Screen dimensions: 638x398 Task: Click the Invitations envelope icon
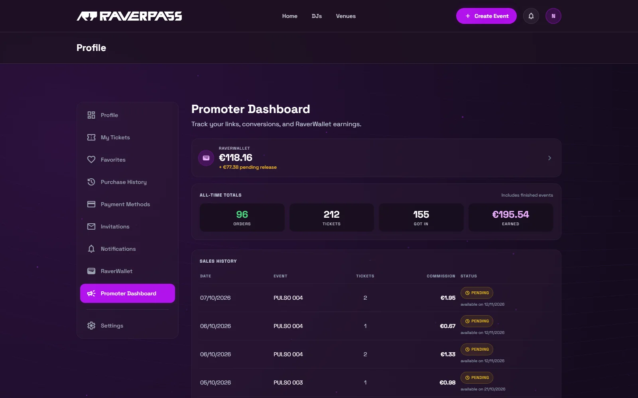(91, 226)
